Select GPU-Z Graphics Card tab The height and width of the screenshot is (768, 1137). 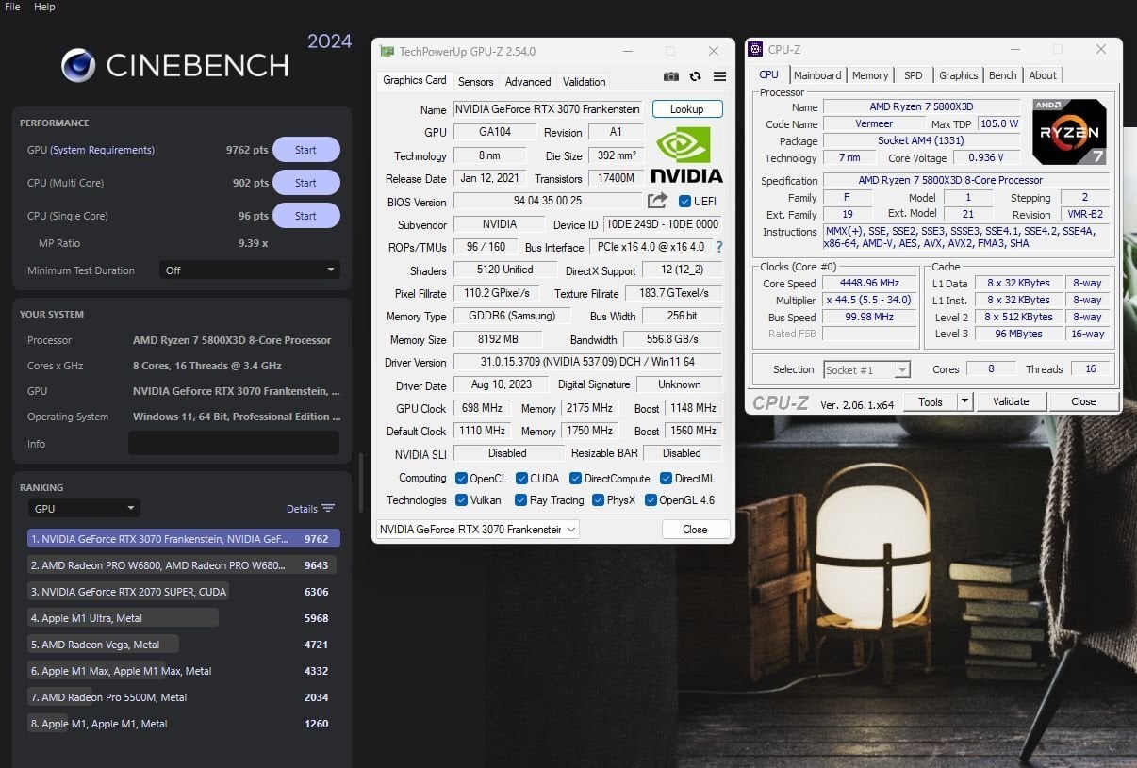pyautogui.click(x=415, y=80)
